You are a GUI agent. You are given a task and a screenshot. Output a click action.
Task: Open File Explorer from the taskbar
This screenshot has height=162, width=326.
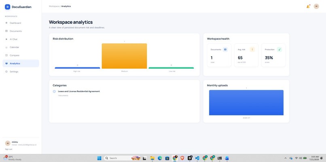point(152,158)
